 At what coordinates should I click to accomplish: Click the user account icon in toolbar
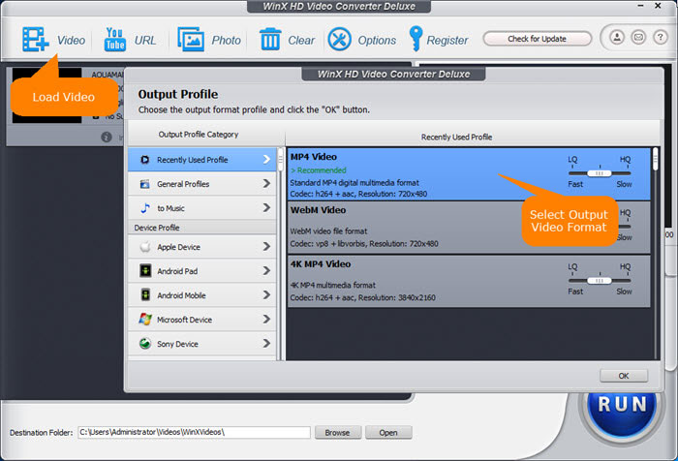pyautogui.click(x=617, y=38)
